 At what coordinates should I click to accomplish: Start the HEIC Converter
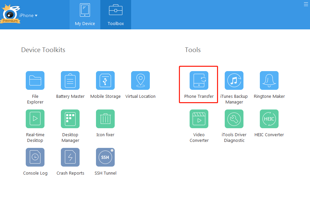point(269,119)
